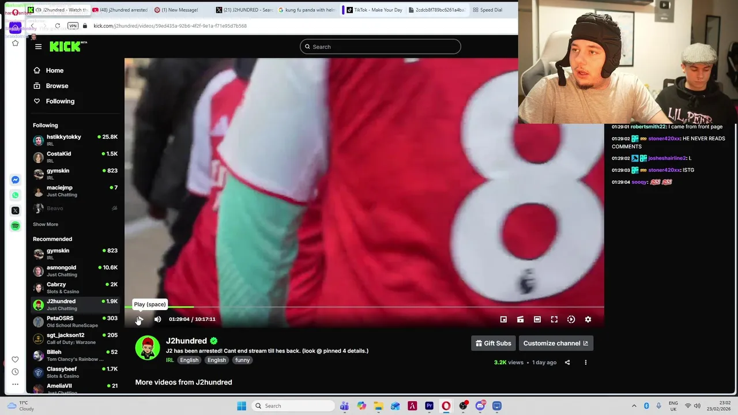
Task: Open the playback speed control
Action: point(571,319)
